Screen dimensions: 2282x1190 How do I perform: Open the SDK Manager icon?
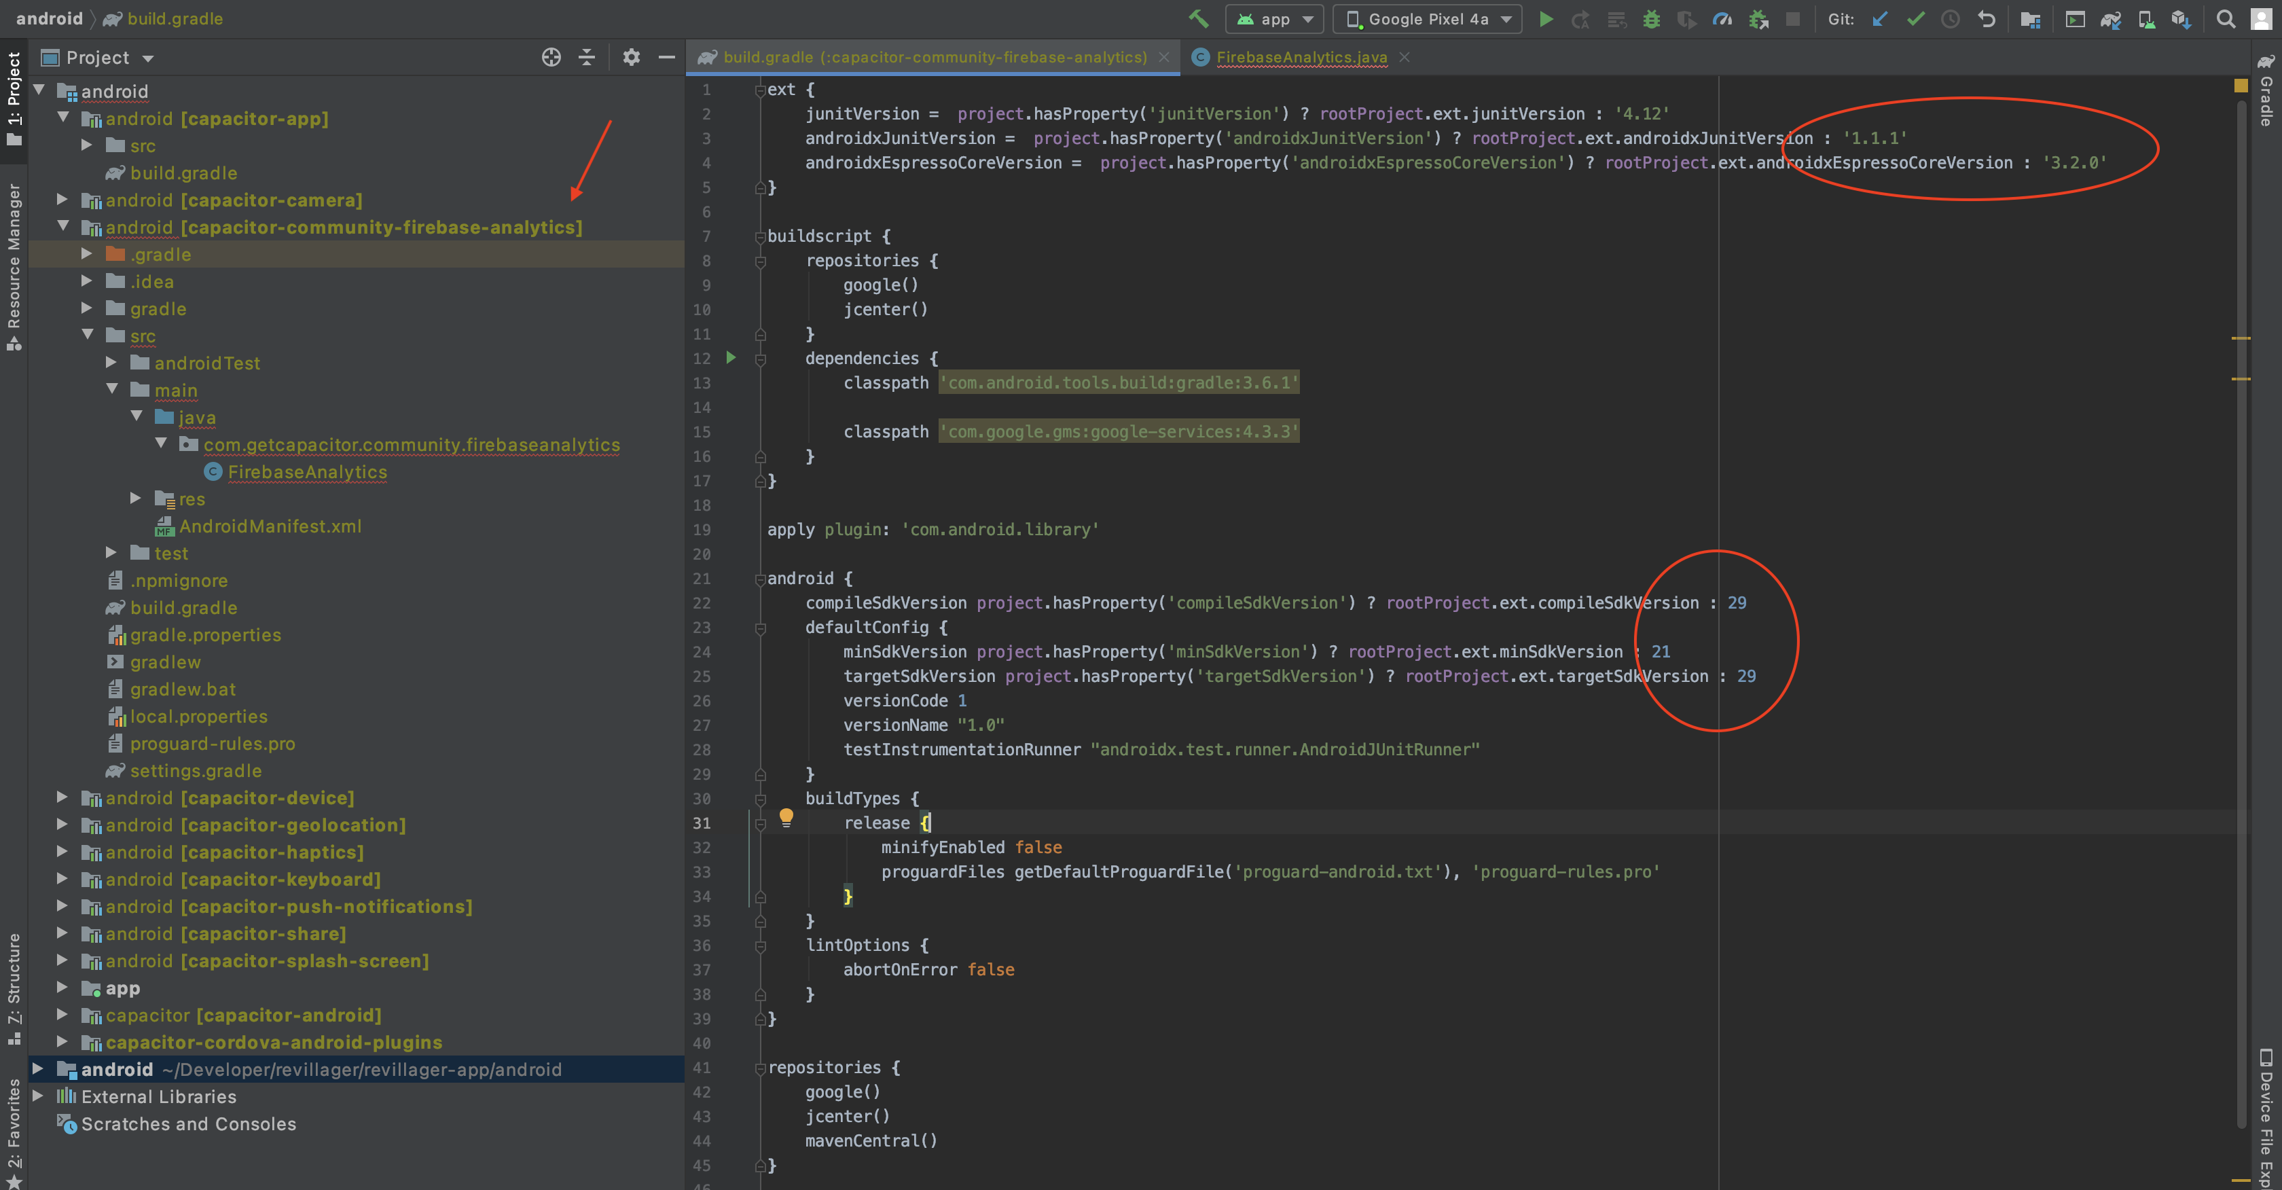(2182, 18)
